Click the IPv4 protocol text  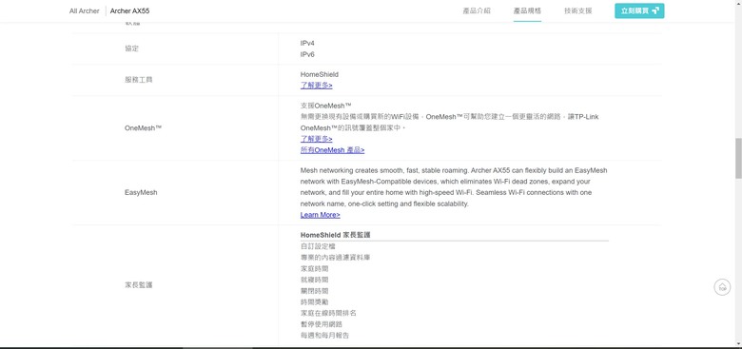[307, 43]
